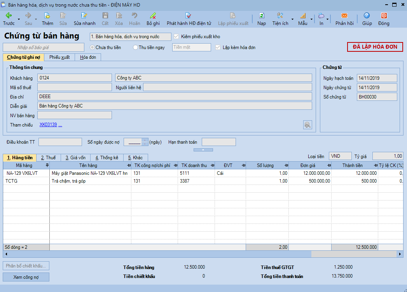407x292 pixels.
Task: Click the Sửa (edit) toolbar icon
Action: [x=63, y=16]
